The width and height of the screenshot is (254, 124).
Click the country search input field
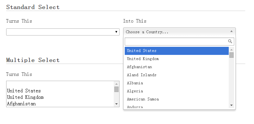tap(179, 41)
